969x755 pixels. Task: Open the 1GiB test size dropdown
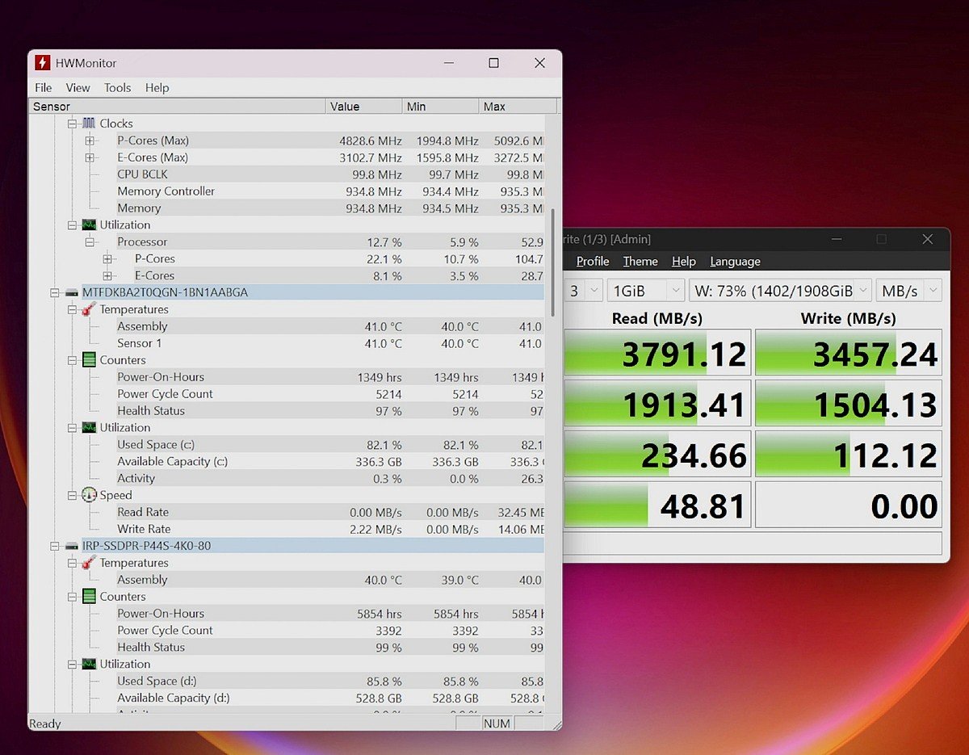coord(645,291)
